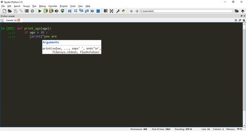Screen dimensions: 246x138
Task: Open console search magnifier icon
Action: coord(244,20)
